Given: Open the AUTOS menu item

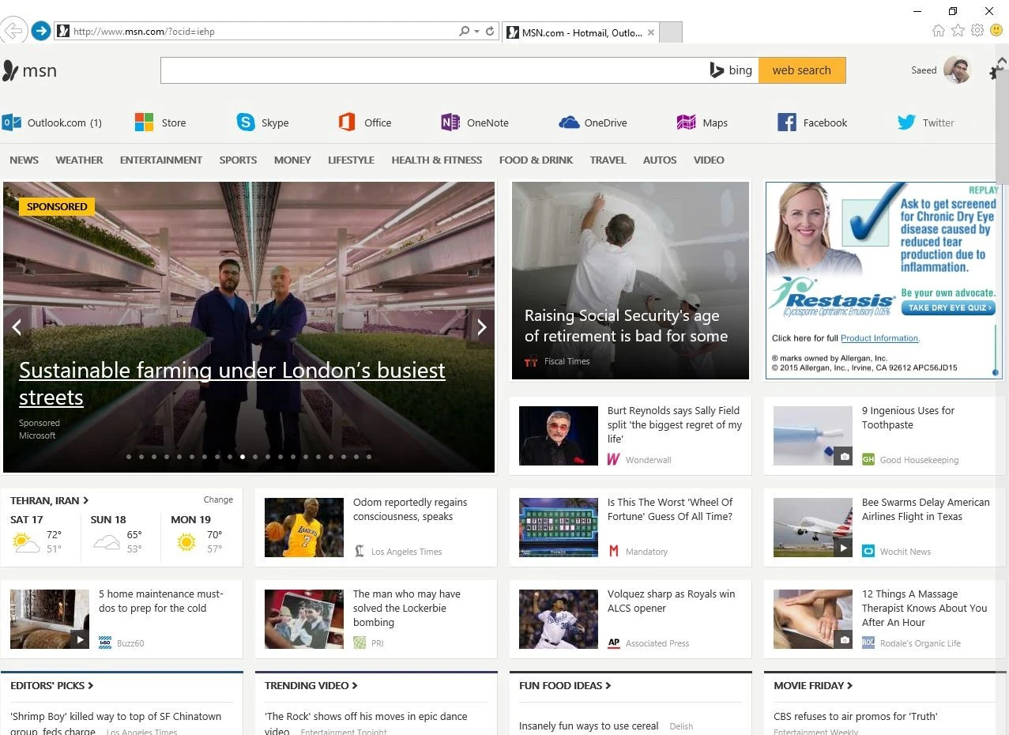Looking at the screenshot, I should (660, 160).
